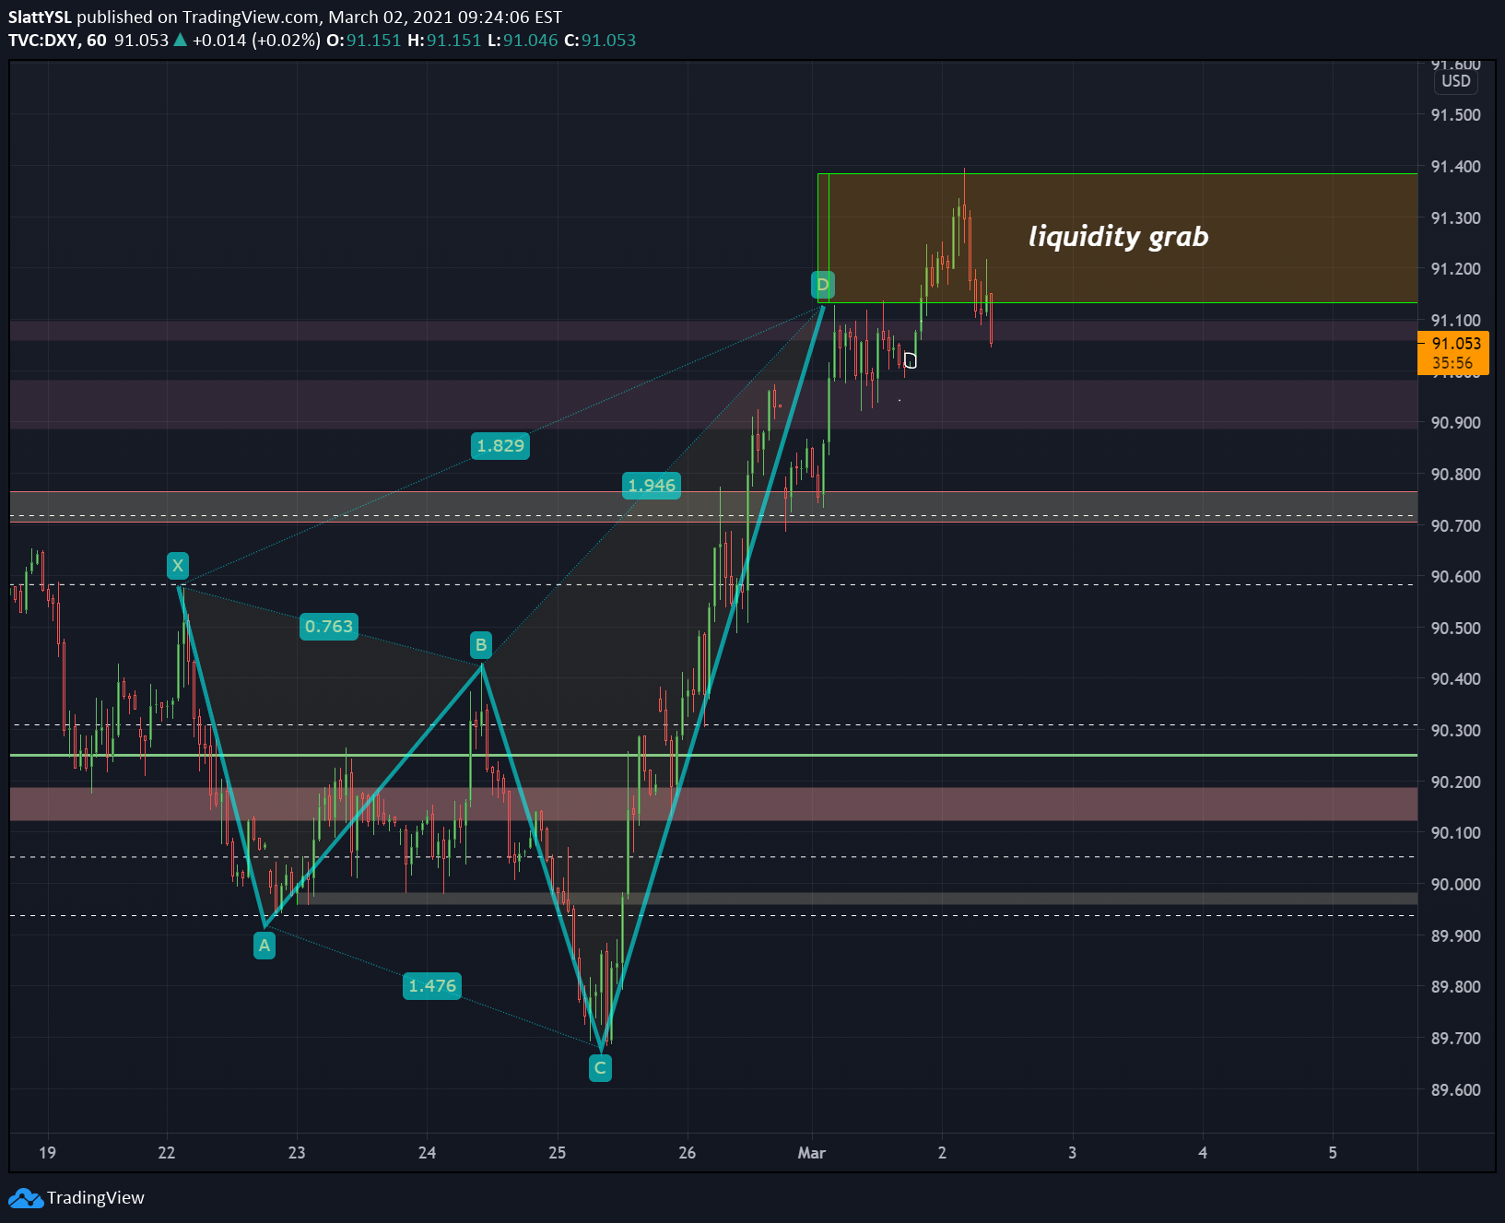This screenshot has width=1505, height=1223.
Task: Click the 90.200 price axis label
Action: pos(1455,782)
